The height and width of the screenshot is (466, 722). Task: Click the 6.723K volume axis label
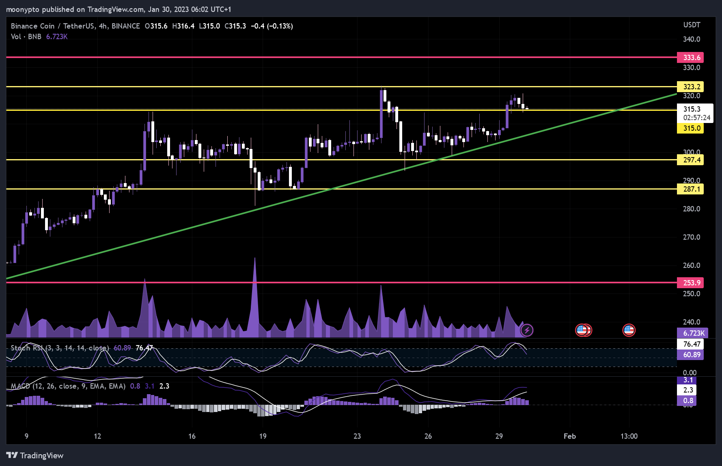coord(693,333)
